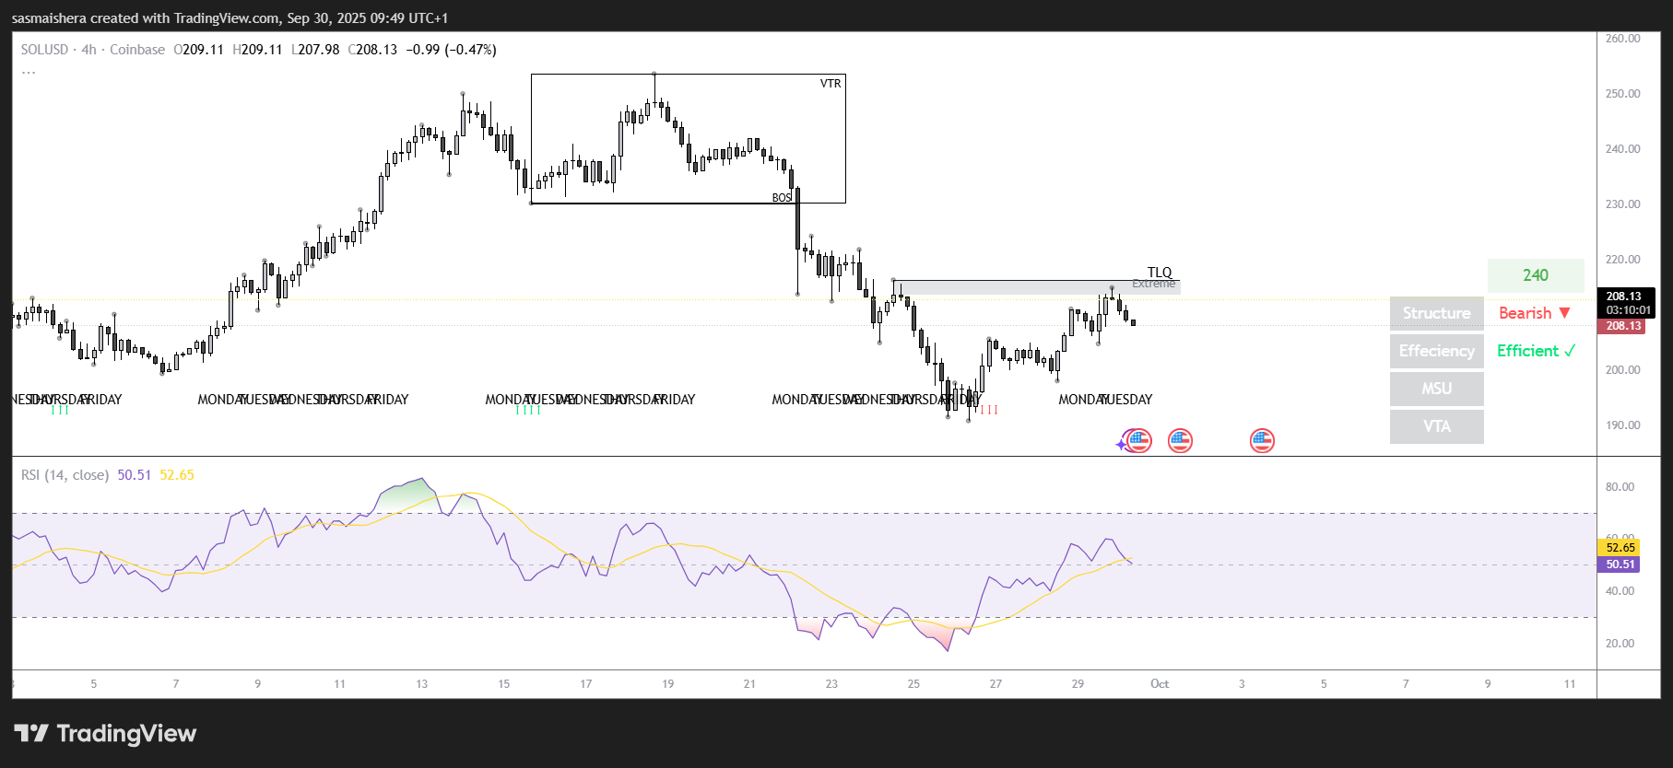Select the VTA cell in the table
The width and height of the screenshot is (1673, 768).
coord(1436,426)
